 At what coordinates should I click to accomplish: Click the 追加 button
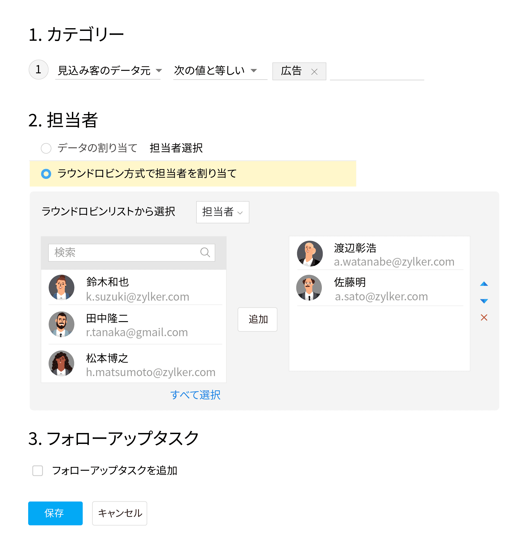click(258, 319)
